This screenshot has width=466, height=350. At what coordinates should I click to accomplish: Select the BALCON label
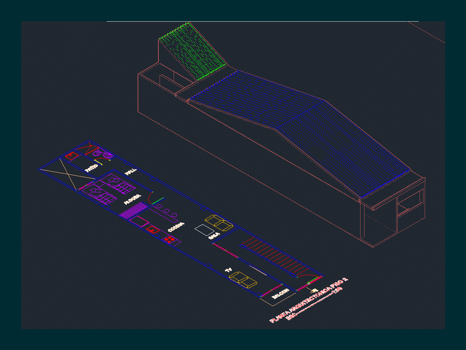pos(280,293)
